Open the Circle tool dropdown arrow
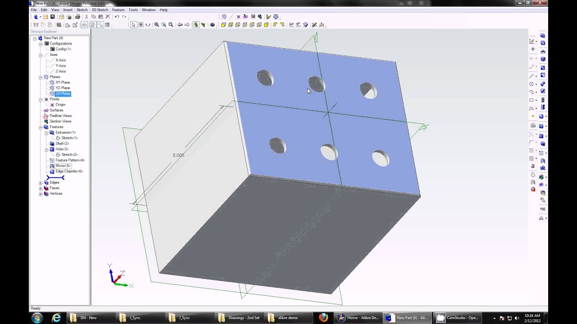 click(x=536, y=84)
